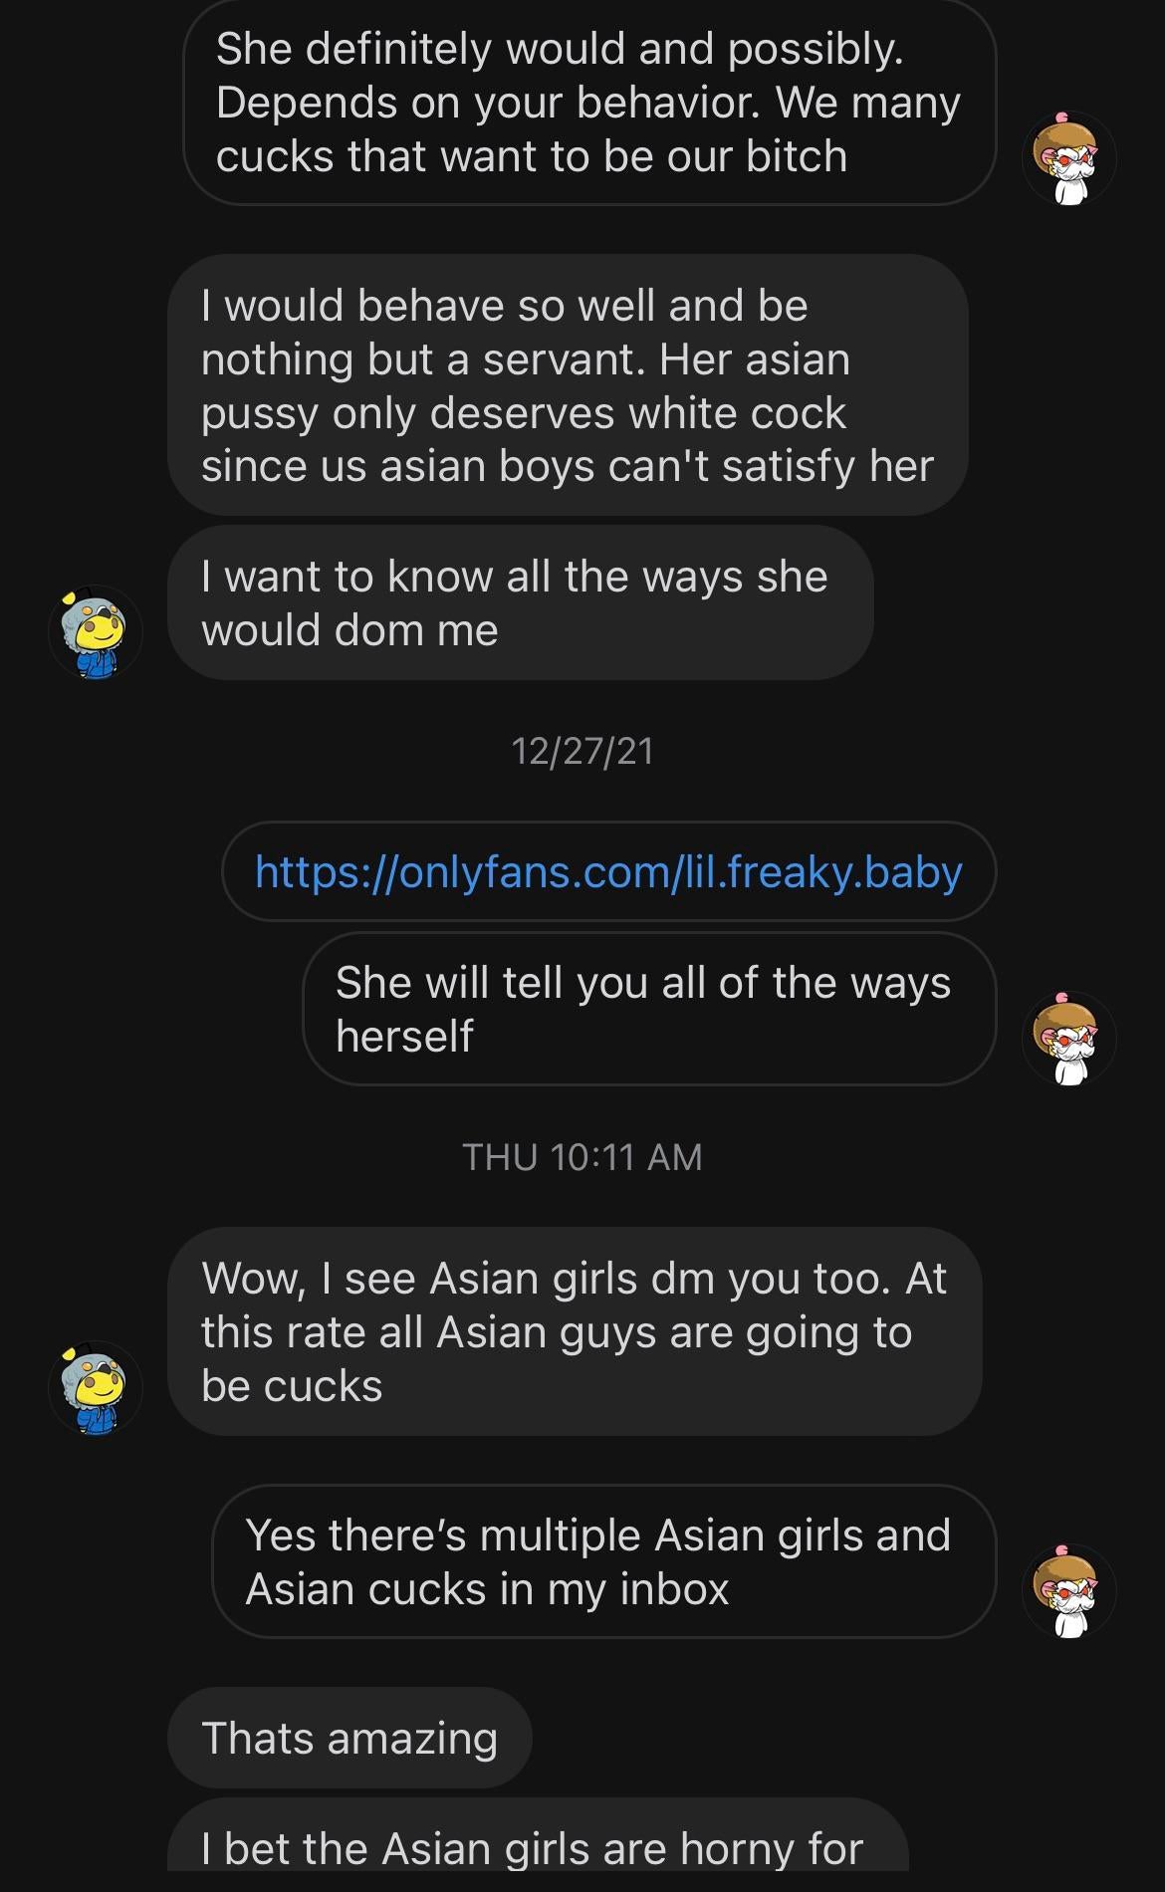Select the 'Wow, I see Asian girls dm' bubble
1165x1892 pixels.
575,1331
